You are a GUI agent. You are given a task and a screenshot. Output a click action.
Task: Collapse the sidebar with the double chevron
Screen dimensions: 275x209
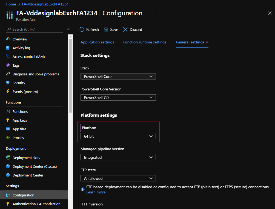click(68, 29)
